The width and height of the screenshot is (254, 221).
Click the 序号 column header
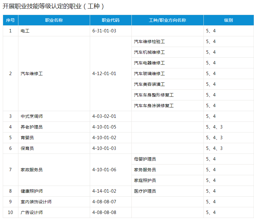tap(10, 20)
